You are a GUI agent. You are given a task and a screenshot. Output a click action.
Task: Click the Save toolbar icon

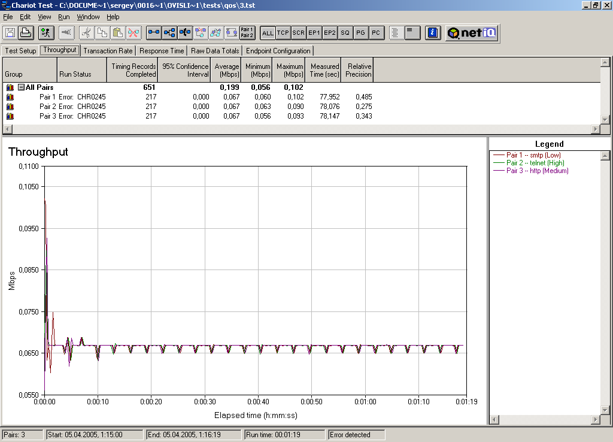(x=10, y=33)
